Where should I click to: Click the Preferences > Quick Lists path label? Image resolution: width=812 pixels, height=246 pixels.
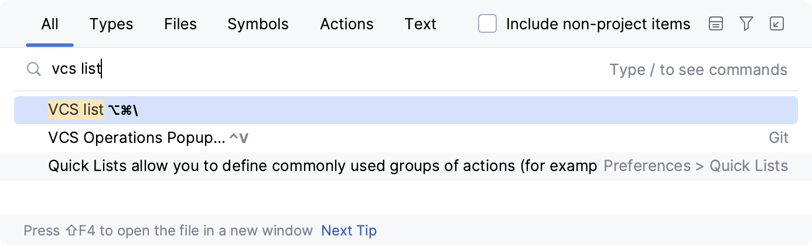click(x=695, y=166)
